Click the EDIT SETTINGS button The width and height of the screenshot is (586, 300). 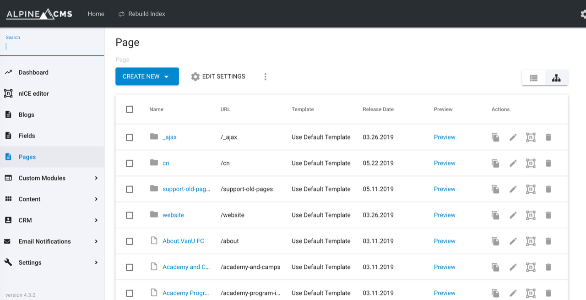[x=218, y=76]
